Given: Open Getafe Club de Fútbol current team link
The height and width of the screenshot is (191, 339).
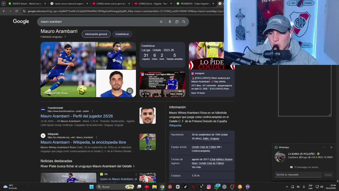Looking at the screenshot, I should [204, 147].
